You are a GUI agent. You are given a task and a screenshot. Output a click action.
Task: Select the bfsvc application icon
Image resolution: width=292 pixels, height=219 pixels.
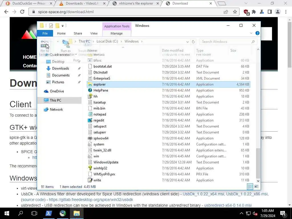pos(90,60)
